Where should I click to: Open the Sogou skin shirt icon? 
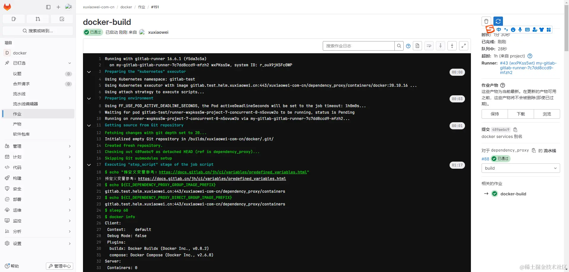tap(541, 30)
